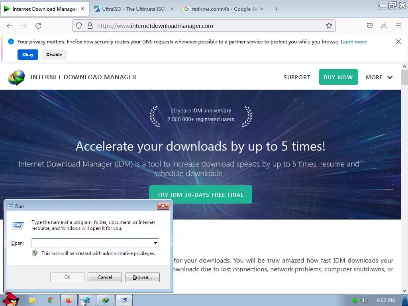The height and width of the screenshot is (306, 408).
Task: Click the "Accelerate your downloads" headline
Action: pyautogui.click(x=200, y=146)
